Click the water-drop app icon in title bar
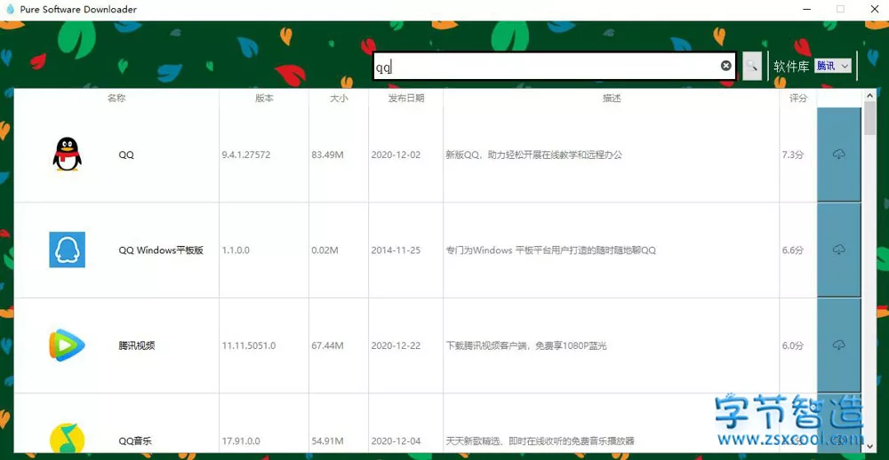 coord(10,9)
